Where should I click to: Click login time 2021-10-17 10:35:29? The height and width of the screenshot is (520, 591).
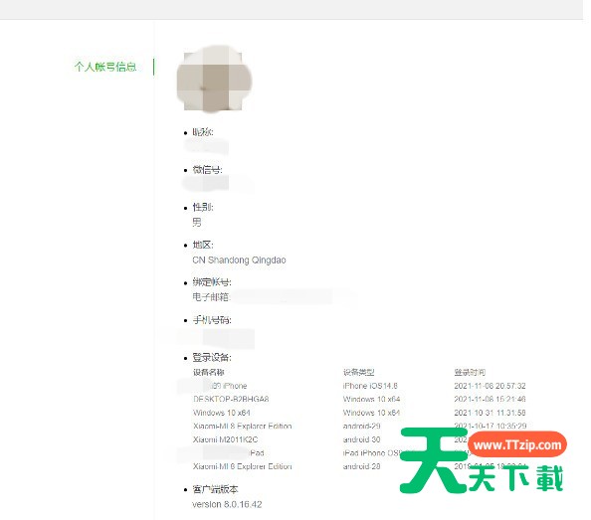point(490,426)
